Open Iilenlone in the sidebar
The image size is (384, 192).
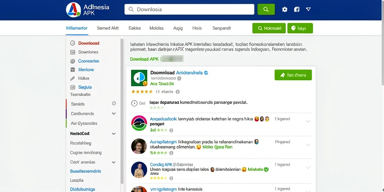(x=86, y=69)
